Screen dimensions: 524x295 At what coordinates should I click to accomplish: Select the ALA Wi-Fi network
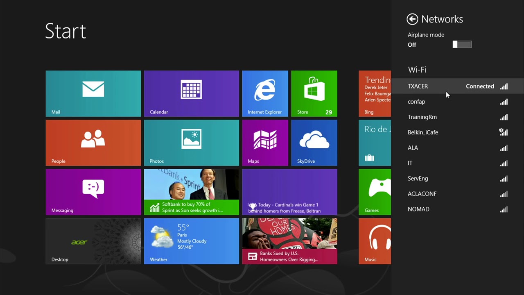tap(458, 147)
